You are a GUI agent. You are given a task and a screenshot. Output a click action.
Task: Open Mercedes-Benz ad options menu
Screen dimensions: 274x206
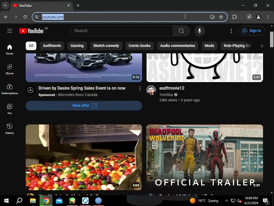click(140, 89)
